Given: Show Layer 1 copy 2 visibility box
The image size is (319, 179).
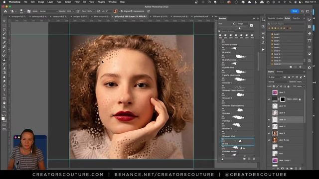Looking at the screenshot, I should (x=269, y=160).
